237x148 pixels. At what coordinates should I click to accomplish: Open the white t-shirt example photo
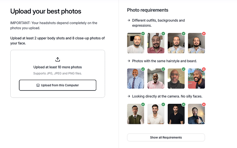(x=136, y=43)
